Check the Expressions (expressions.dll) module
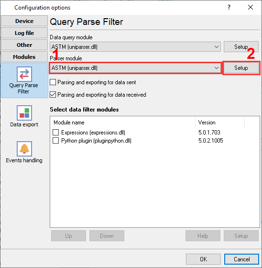Screen dimensions: 262x268 click(x=55, y=132)
